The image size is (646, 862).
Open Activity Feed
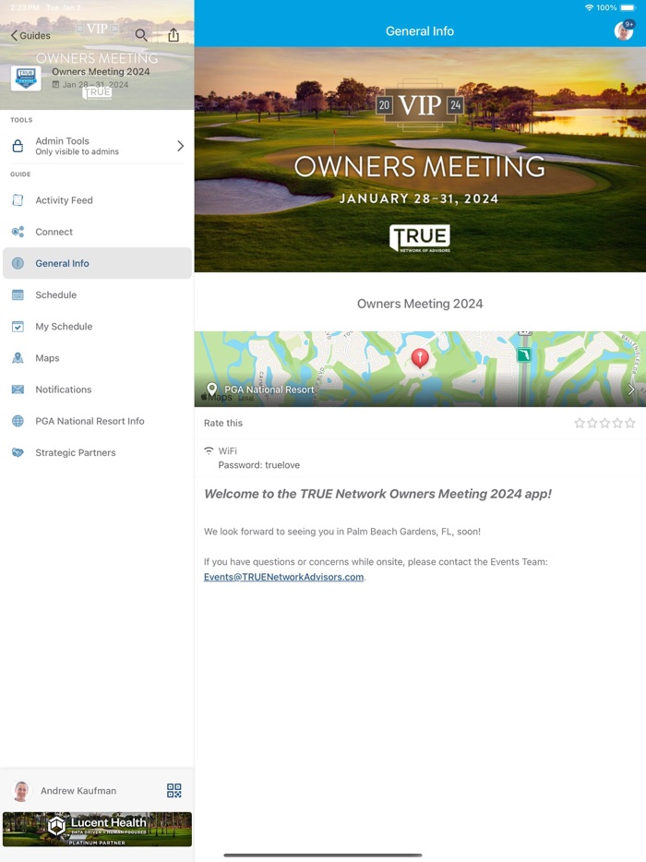point(97,200)
